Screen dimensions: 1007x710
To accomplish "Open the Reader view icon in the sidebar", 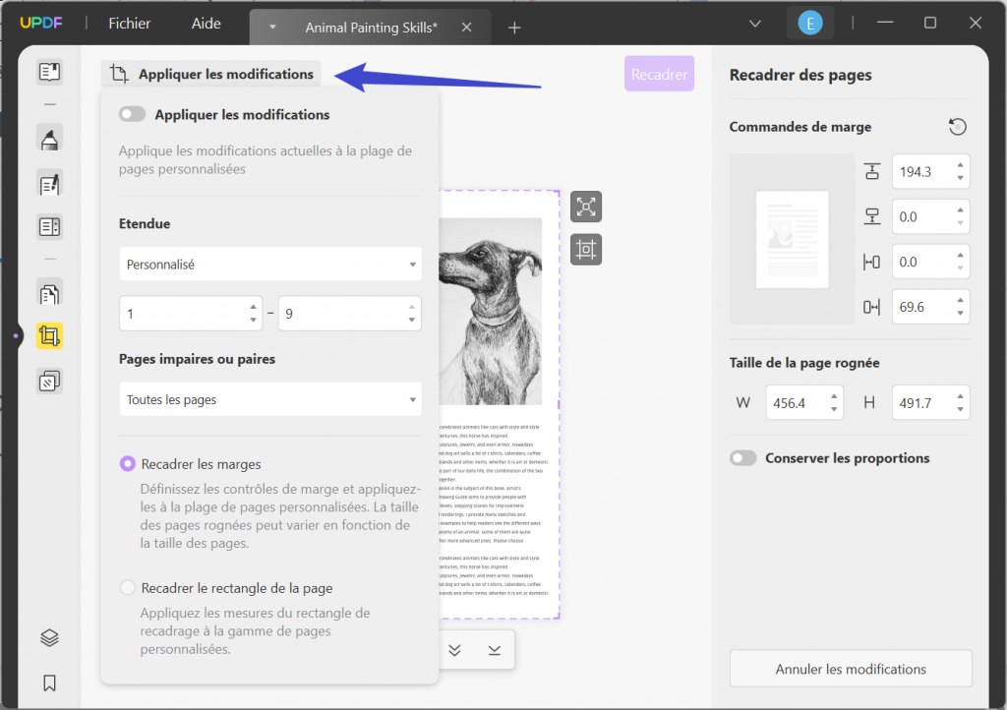I will tap(49, 71).
